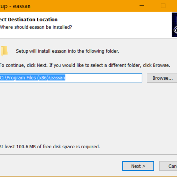Minimize the eassan setup window
Screen dimensions: 177x177
click(142, 6)
